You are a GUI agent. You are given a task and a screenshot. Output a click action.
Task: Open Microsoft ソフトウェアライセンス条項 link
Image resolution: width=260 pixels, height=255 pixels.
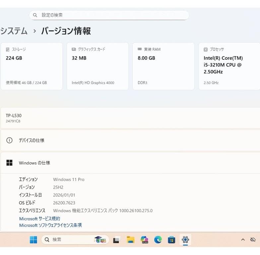50,225
